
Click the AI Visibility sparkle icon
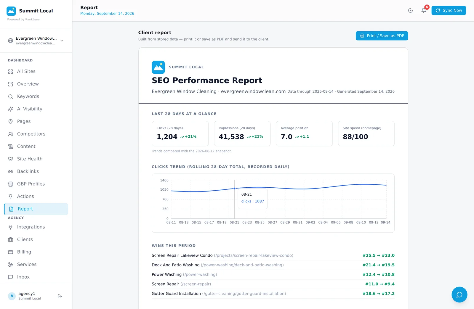[11, 109]
